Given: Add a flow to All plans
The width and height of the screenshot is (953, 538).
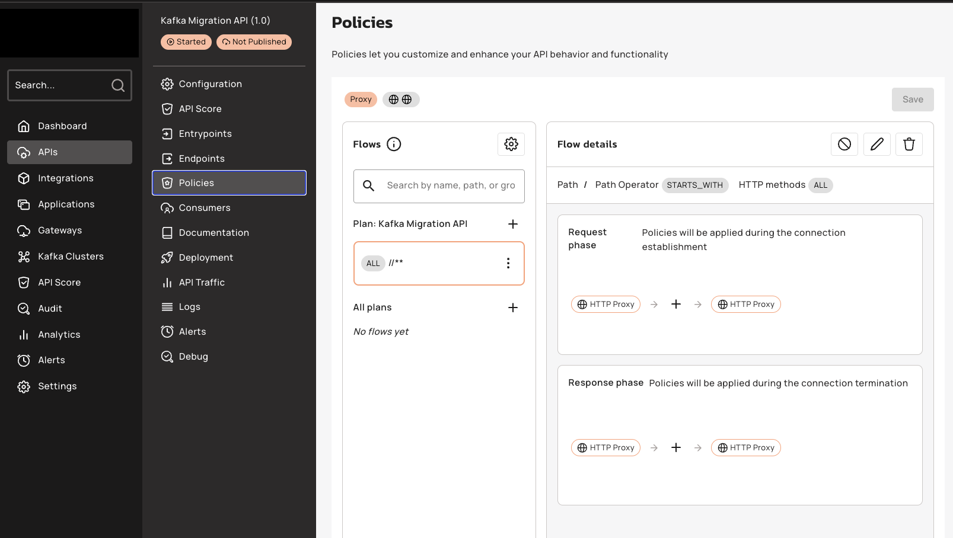Looking at the screenshot, I should click(513, 308).
